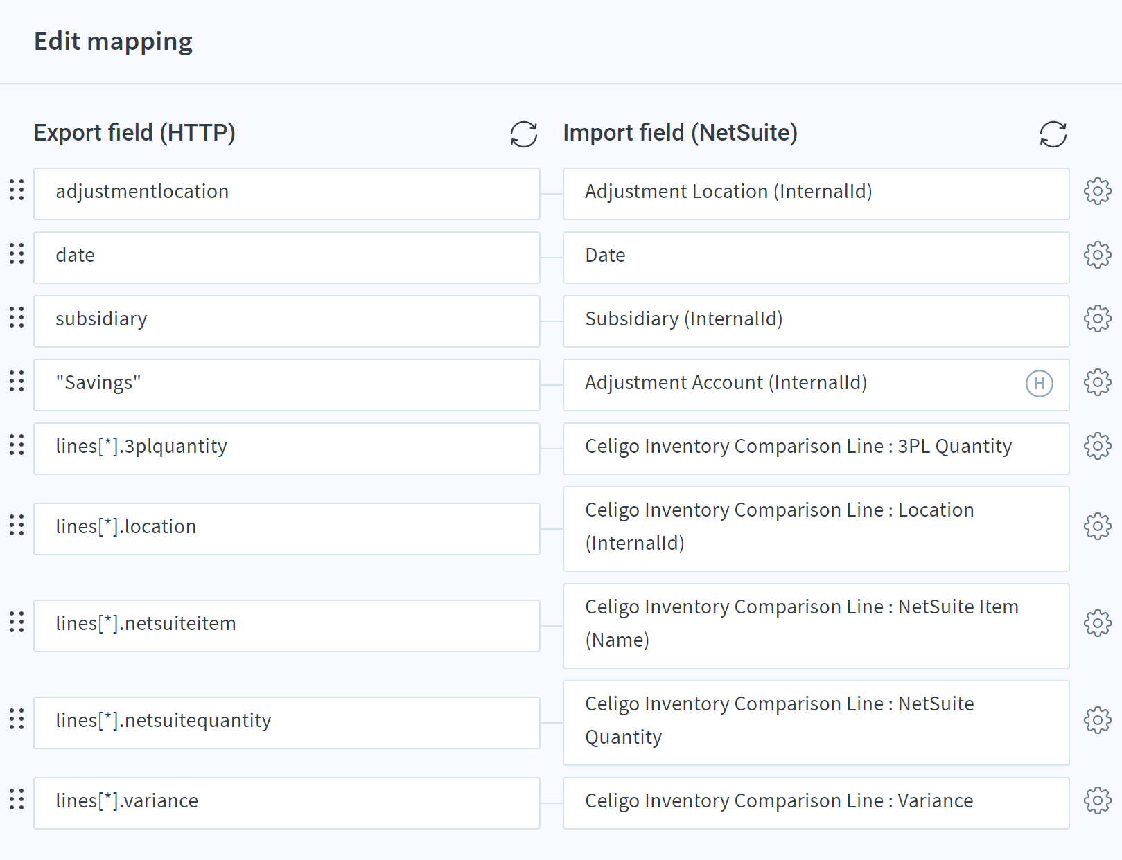Image resolution: width=1122 pixels, height=860 pixels.
Task: Open settings gear for Variance mapping
Action: tap(1097, 800)
